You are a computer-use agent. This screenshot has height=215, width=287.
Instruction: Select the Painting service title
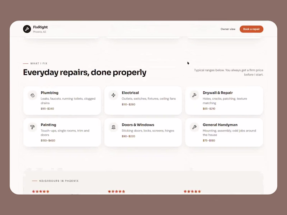(48, 125)
